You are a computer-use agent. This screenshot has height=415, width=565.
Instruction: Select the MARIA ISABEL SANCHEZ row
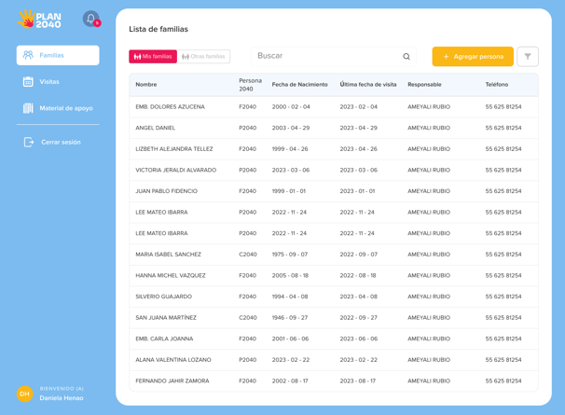[x=334, y=255]
